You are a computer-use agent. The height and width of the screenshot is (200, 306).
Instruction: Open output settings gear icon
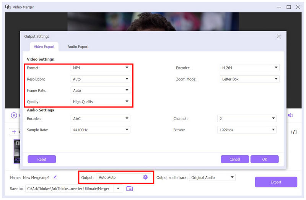(145, 177)
